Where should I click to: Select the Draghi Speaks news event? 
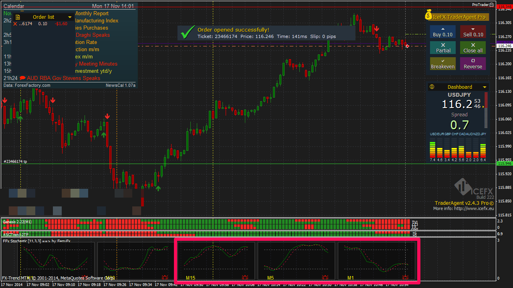click(93, 35)
